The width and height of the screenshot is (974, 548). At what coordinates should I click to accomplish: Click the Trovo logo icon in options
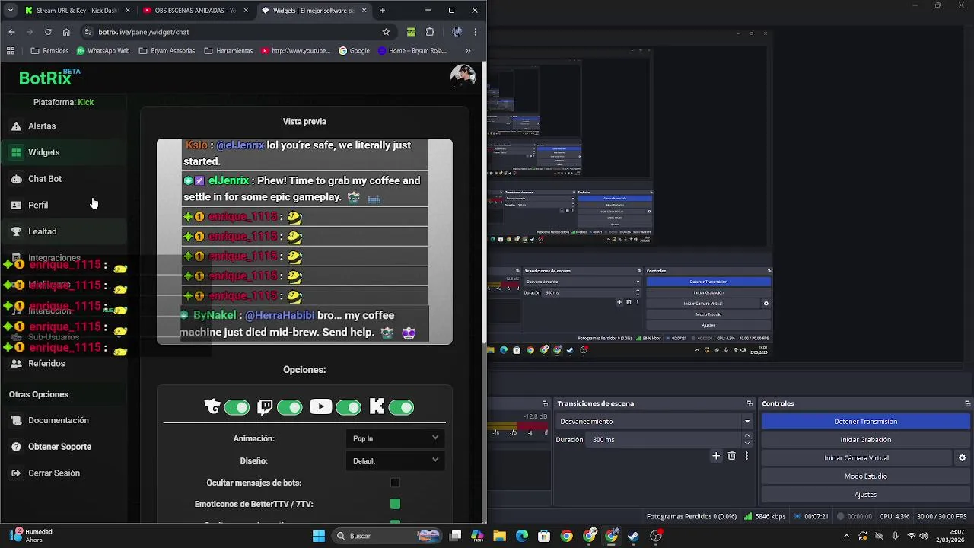pos(212,407)
